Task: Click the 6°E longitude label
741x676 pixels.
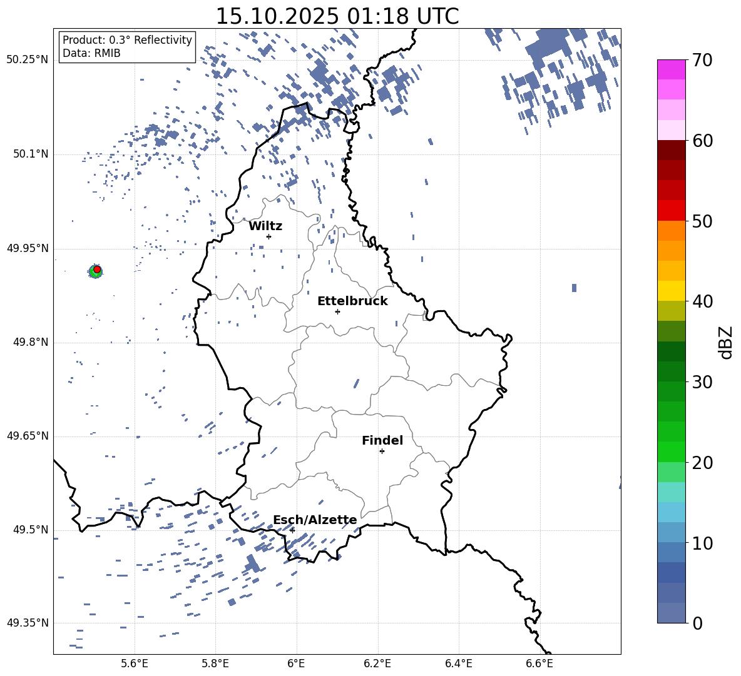Action: pos(296,663)
